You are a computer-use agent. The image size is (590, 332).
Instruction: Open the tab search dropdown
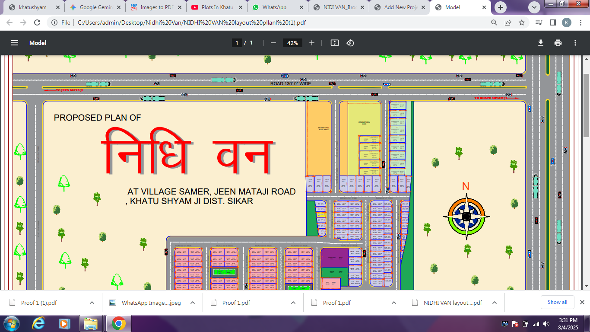[534, 7]
